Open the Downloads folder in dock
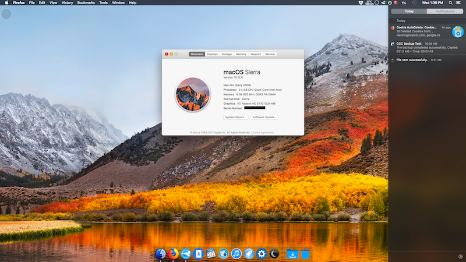 point(292,254)
